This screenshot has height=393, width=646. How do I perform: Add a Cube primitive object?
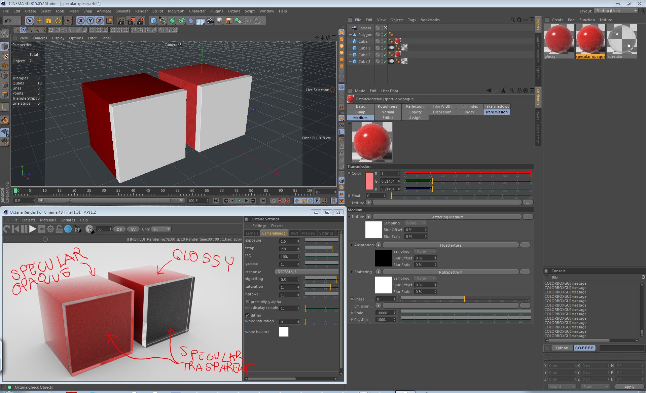point(153,21)
